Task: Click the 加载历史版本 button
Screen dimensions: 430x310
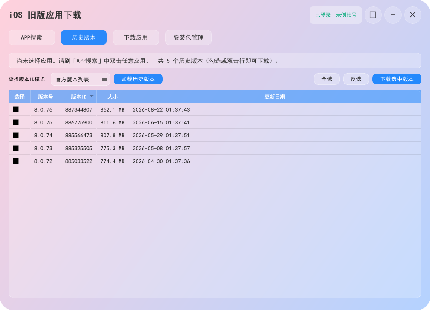Action: (x=138, y=79)
